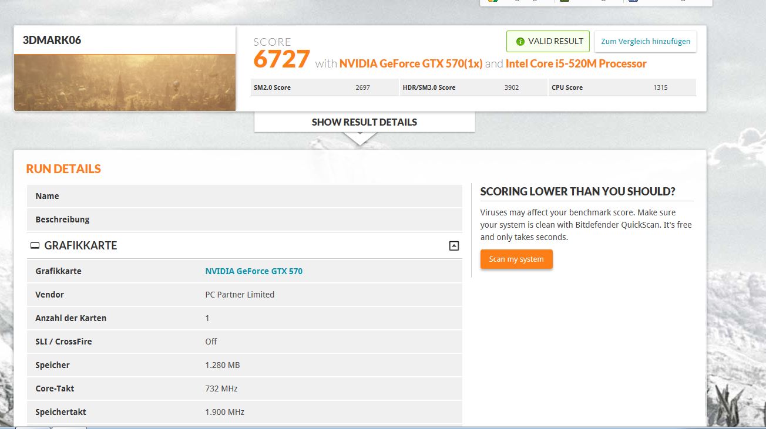Select the vendor value PC Partner Limited

point(240,295)
